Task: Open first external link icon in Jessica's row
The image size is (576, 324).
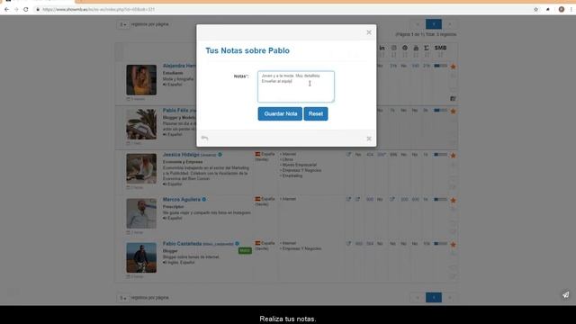Action: pyautogui.click(x=348, y=155)
